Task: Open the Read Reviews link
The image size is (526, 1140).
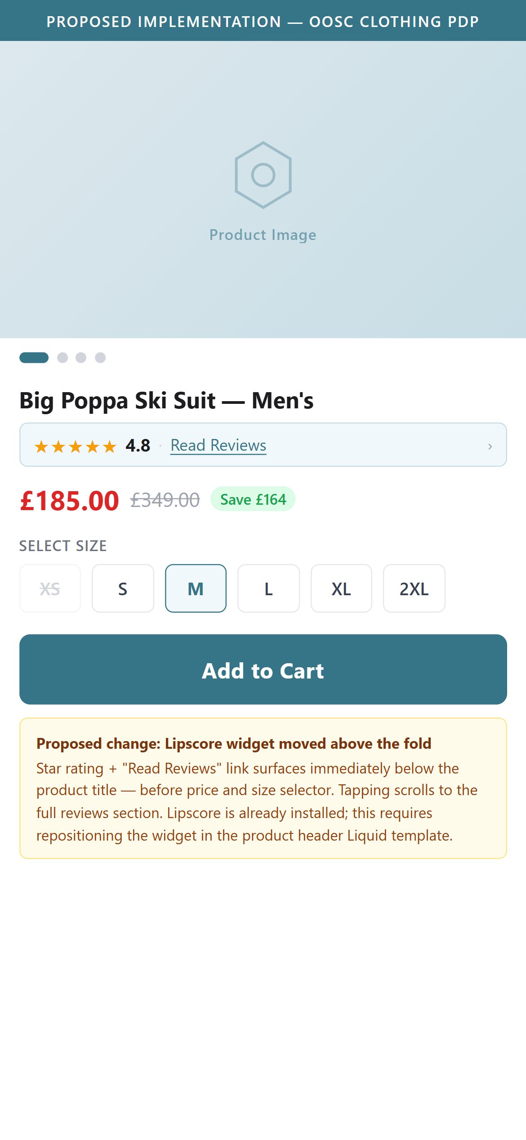Action: 218,445
